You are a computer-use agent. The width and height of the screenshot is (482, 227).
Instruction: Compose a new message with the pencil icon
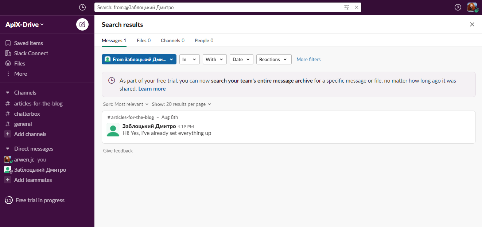[82, 24]
